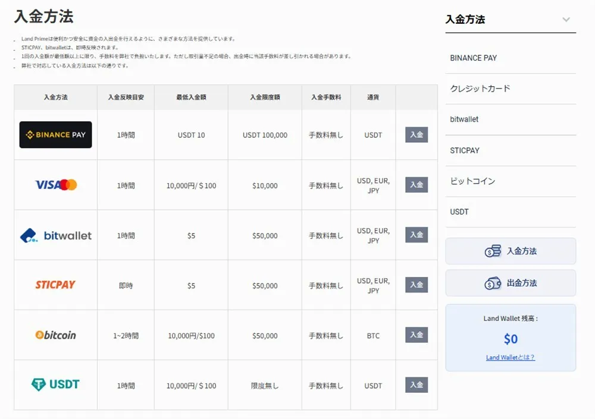Open the 入金方法 sidebar button
Image resolution: width=595 pixels, height=419 pixels.
click(511, 251)
